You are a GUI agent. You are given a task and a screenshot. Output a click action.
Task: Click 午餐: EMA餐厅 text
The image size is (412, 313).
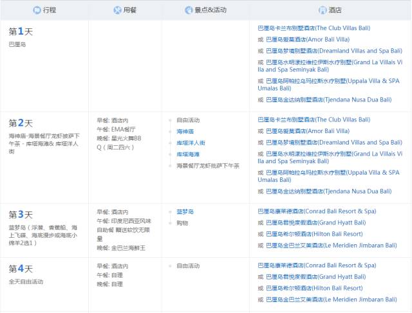[x=116, y=129]
